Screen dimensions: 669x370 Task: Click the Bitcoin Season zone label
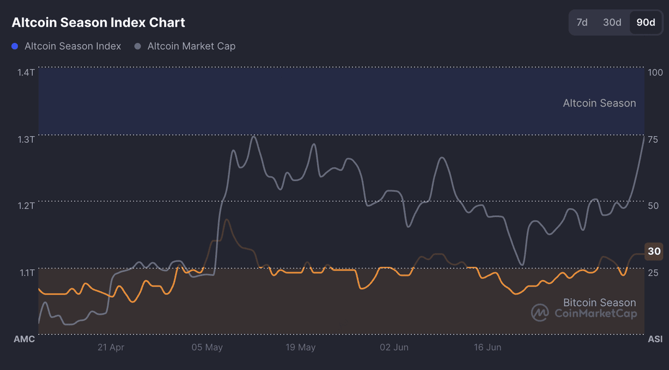[x=599, y=302]
